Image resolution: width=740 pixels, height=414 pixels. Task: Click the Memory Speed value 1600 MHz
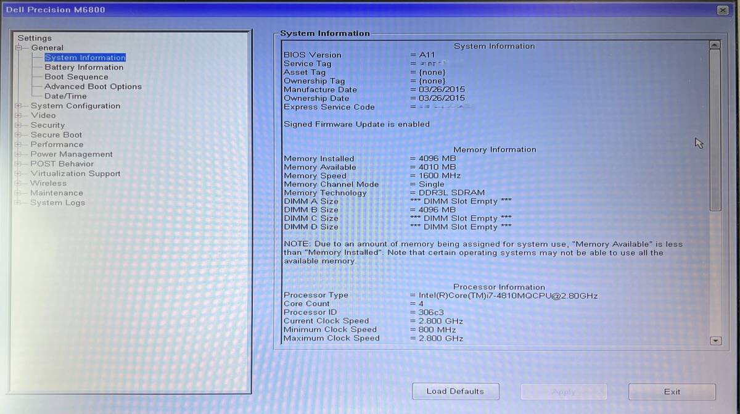pos(440,176)
